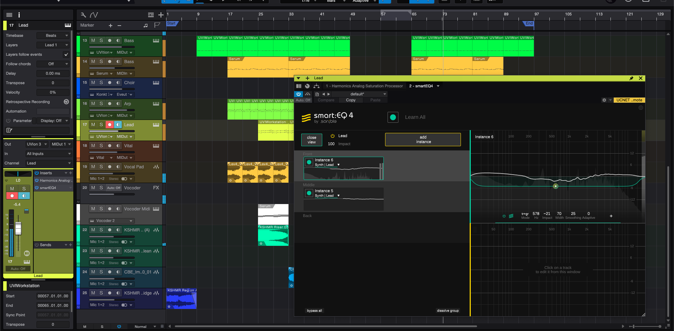Open the plugin window channel editor bars icon
This screenshot has height=331, width=674.
pyautogui.click(x=299, y=86)
